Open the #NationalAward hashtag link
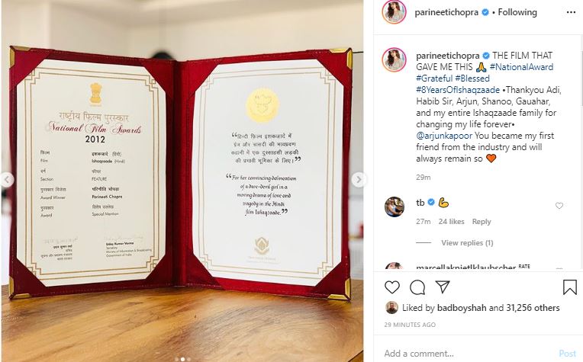The height and width of the screenshot is (362, 583). [521, 67]
